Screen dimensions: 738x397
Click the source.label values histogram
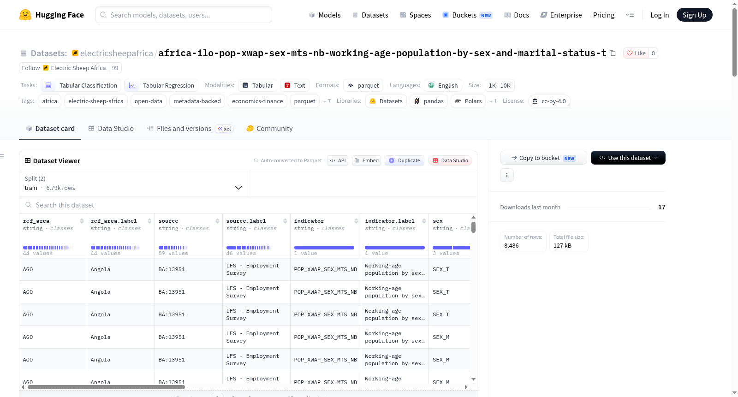pyautogui.click(x=249, y=248)
